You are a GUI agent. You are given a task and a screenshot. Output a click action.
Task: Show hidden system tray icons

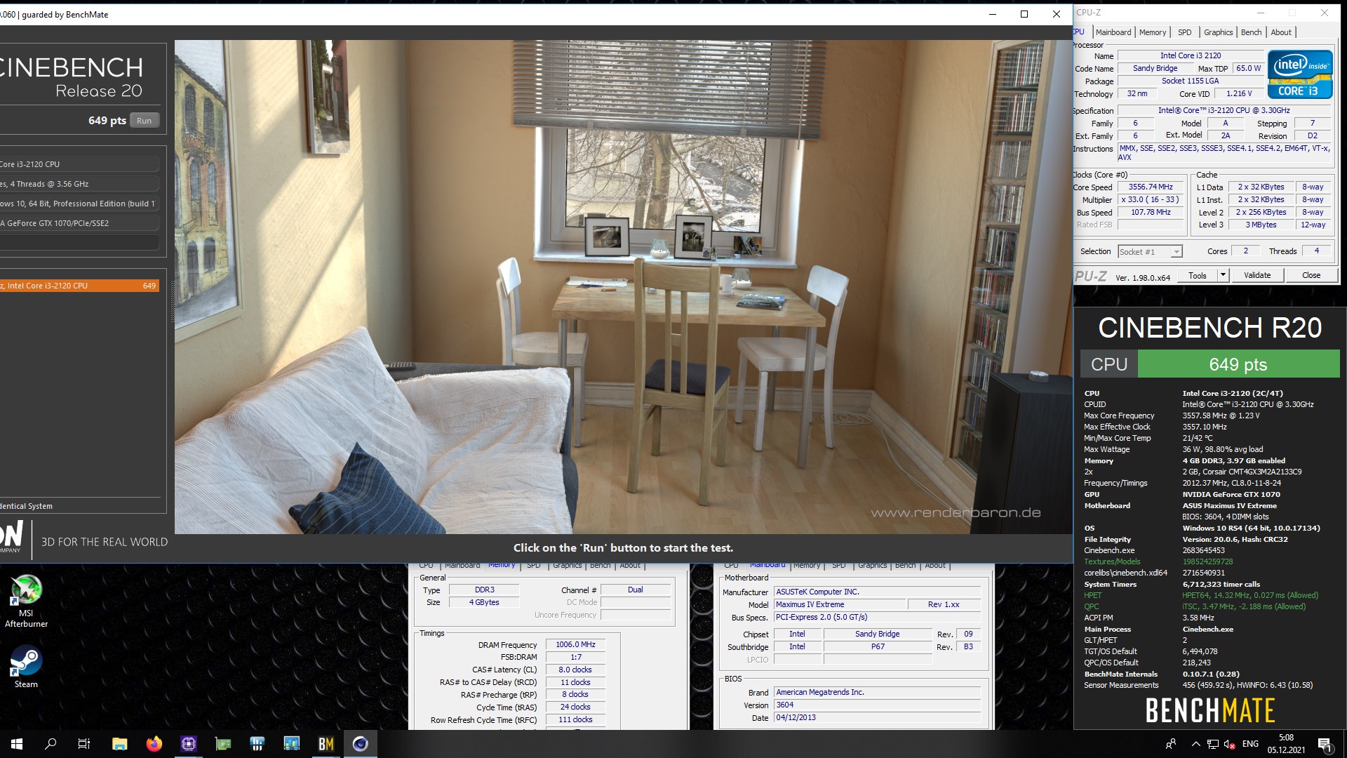(x=1195, y=744)
